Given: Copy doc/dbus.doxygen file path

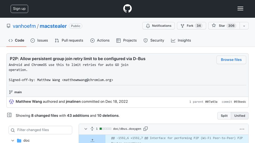Looking at the screenshot, I should click(x=146, y=129).
